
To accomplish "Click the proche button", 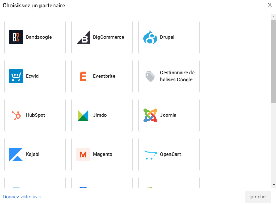I will tap(258, 197).
